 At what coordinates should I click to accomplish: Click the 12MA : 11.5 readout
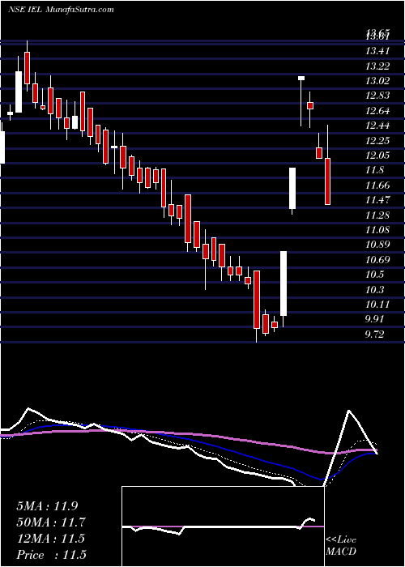pyautogui.click(x=50, y=539)
